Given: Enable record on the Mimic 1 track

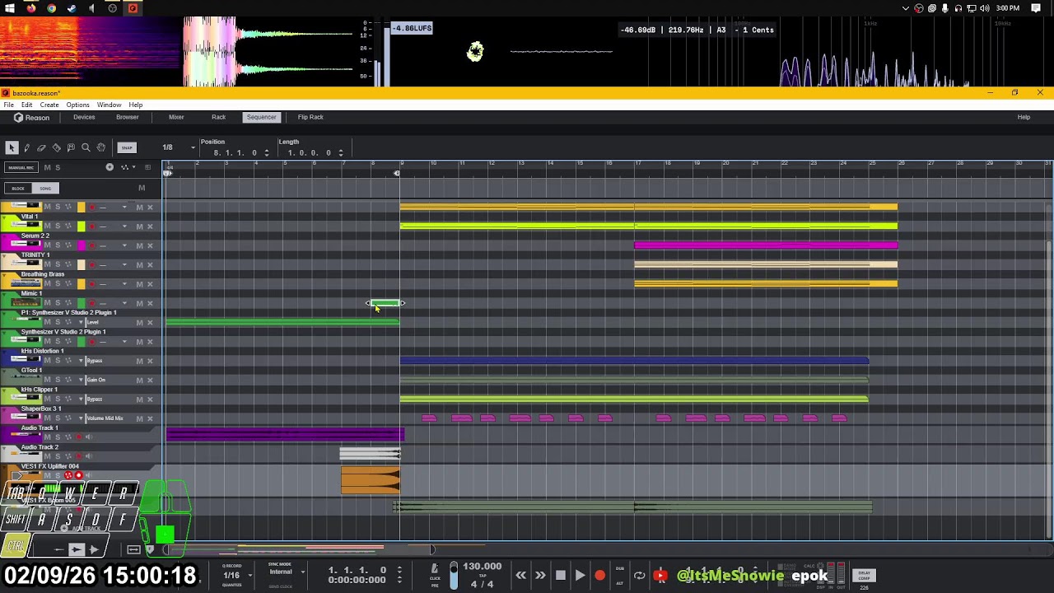Looking at the screenshot, I should [x=91, y=303].
